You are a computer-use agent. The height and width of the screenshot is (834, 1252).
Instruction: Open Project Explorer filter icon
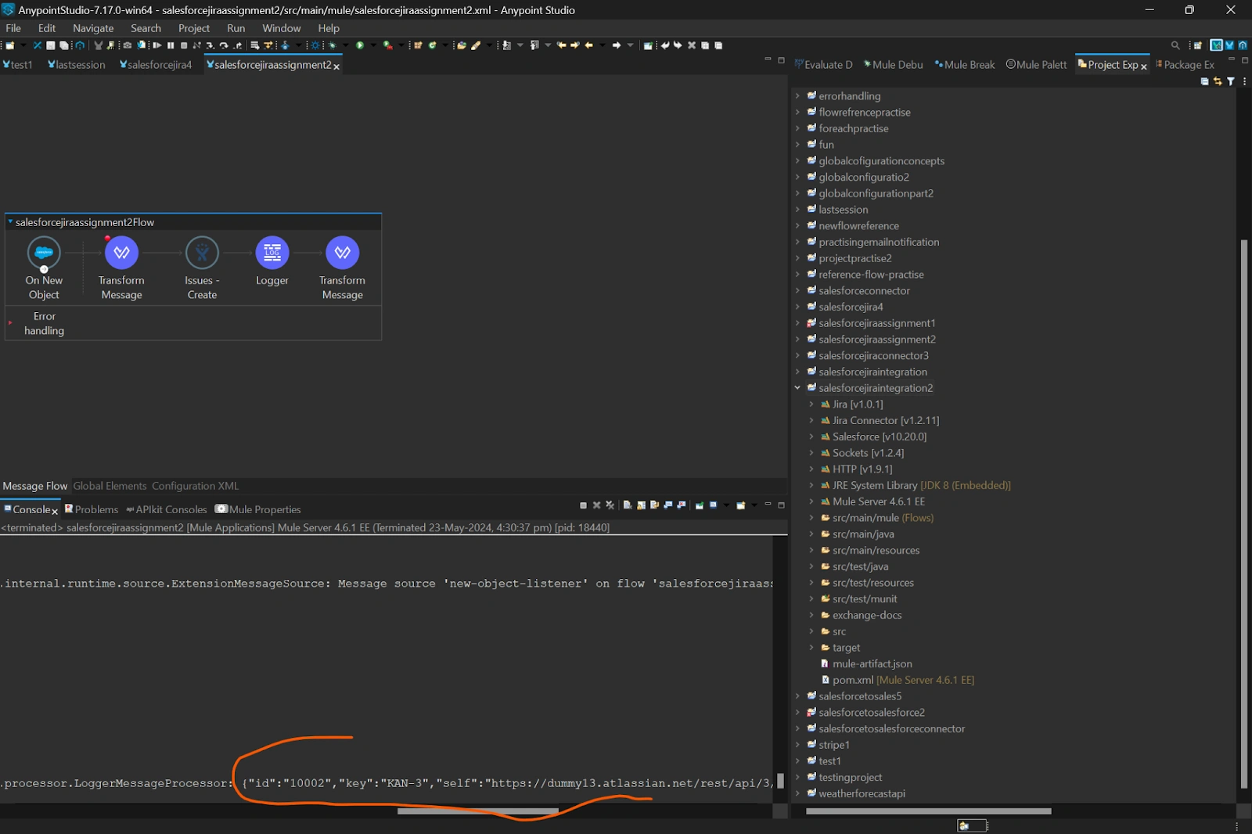1231,81
